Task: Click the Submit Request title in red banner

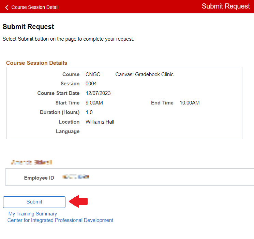Action: coord(226,6)
